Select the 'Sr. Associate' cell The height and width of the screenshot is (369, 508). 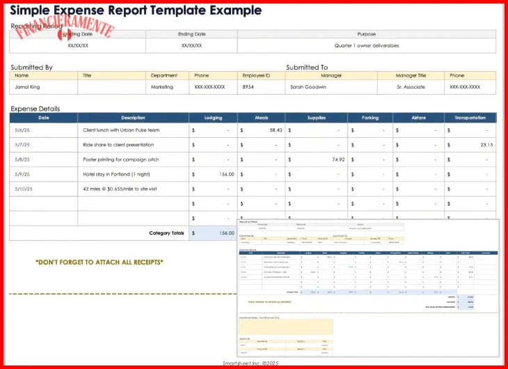point(411,87)
